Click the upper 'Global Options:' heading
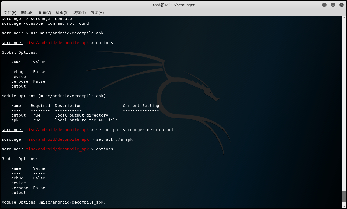Image resolution: width=347 pixels, height=209 pixels. [20, 52]
